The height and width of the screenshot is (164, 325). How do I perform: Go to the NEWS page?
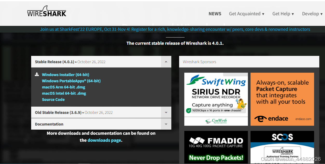pyautogui.click(x=215, y=14)
